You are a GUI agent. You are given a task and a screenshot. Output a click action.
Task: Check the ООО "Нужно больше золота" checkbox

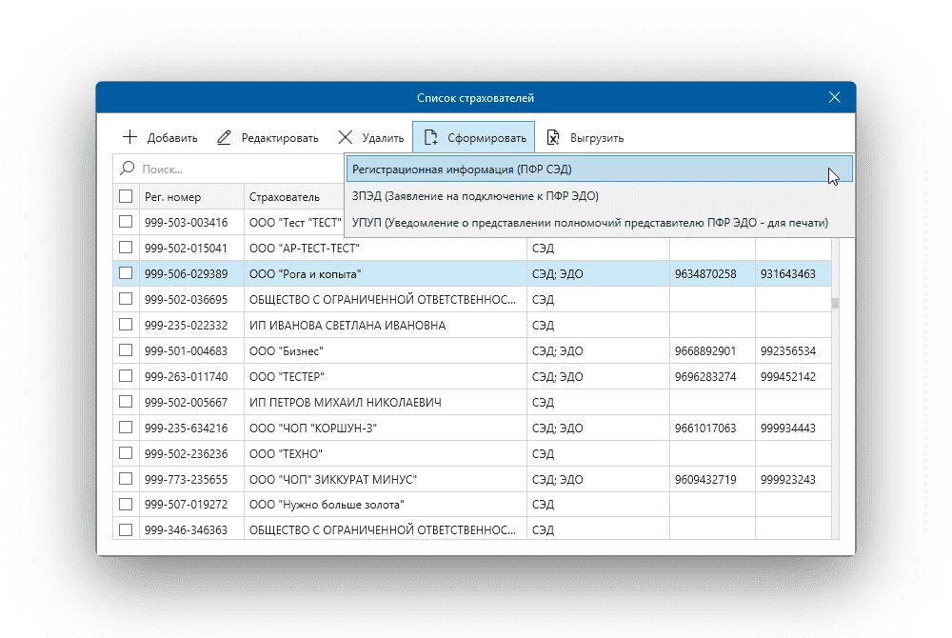pyautogui.click(x=126, y=504)
